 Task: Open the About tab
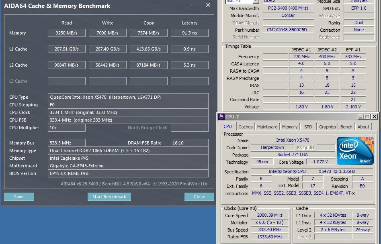(363, 127)
